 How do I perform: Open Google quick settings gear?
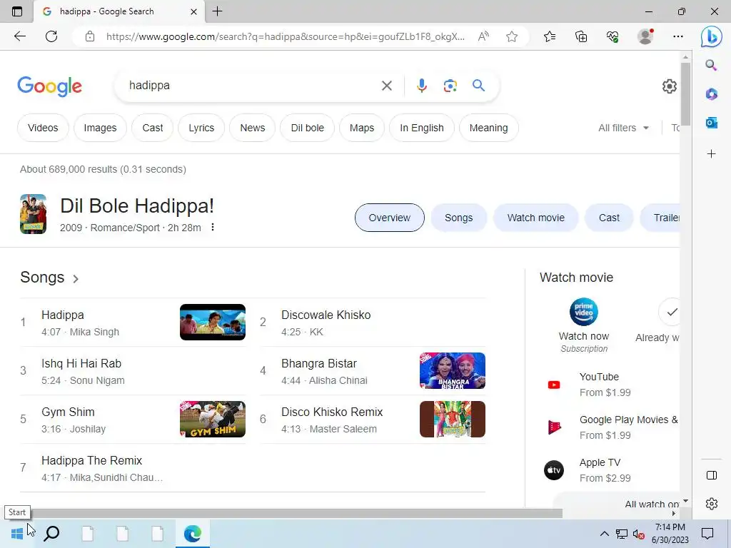[670, 86]
